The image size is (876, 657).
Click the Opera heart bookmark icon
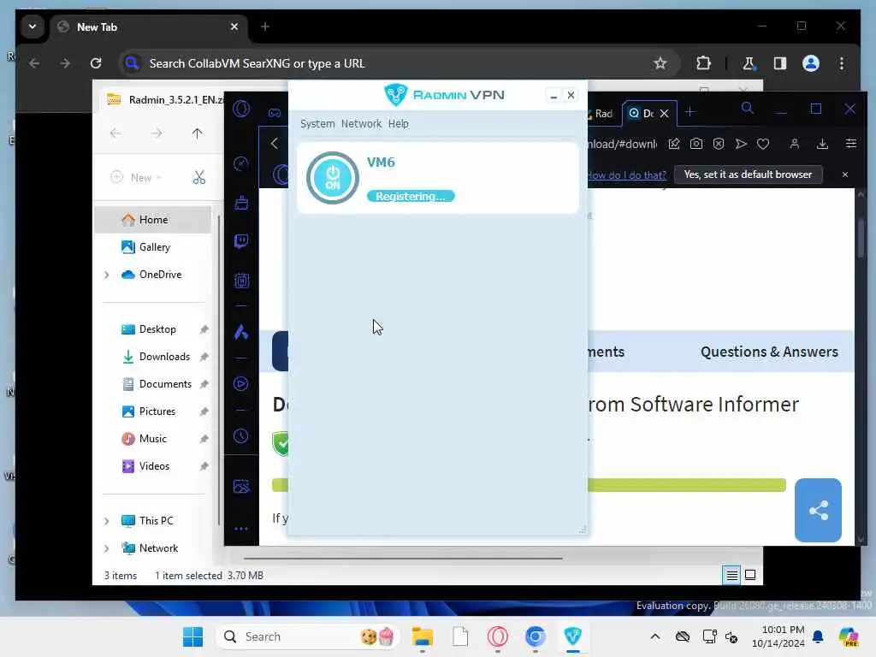point(763,144)
